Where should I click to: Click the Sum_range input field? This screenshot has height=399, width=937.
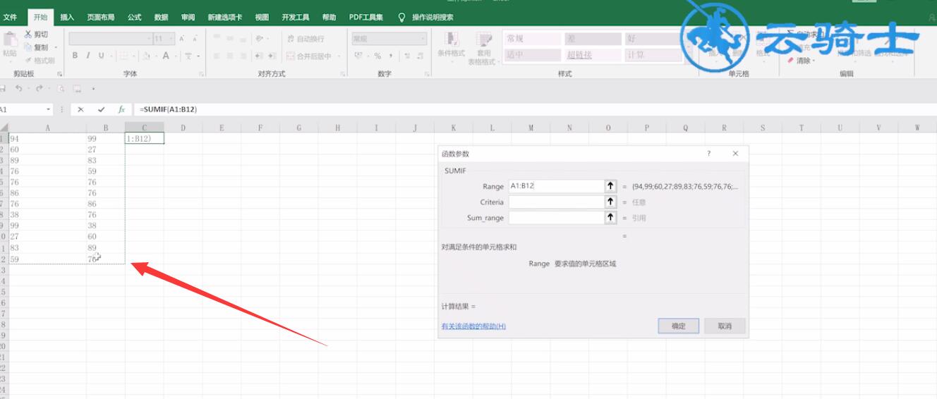coord(555,218)
